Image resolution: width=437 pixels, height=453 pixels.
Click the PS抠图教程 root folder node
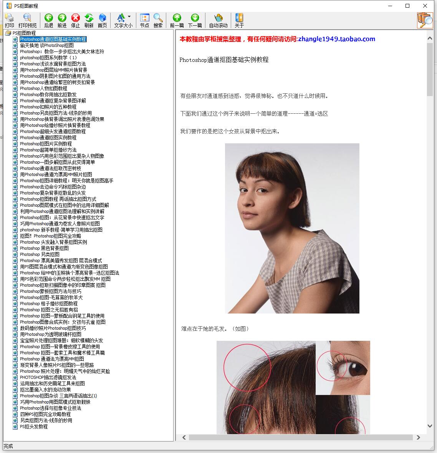click(24, 33)
